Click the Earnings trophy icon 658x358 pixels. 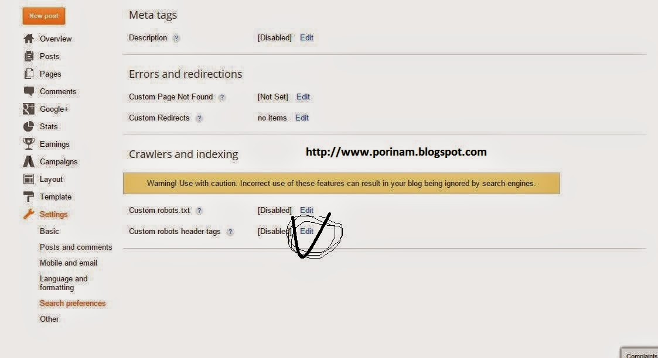[x=29, y=144]
